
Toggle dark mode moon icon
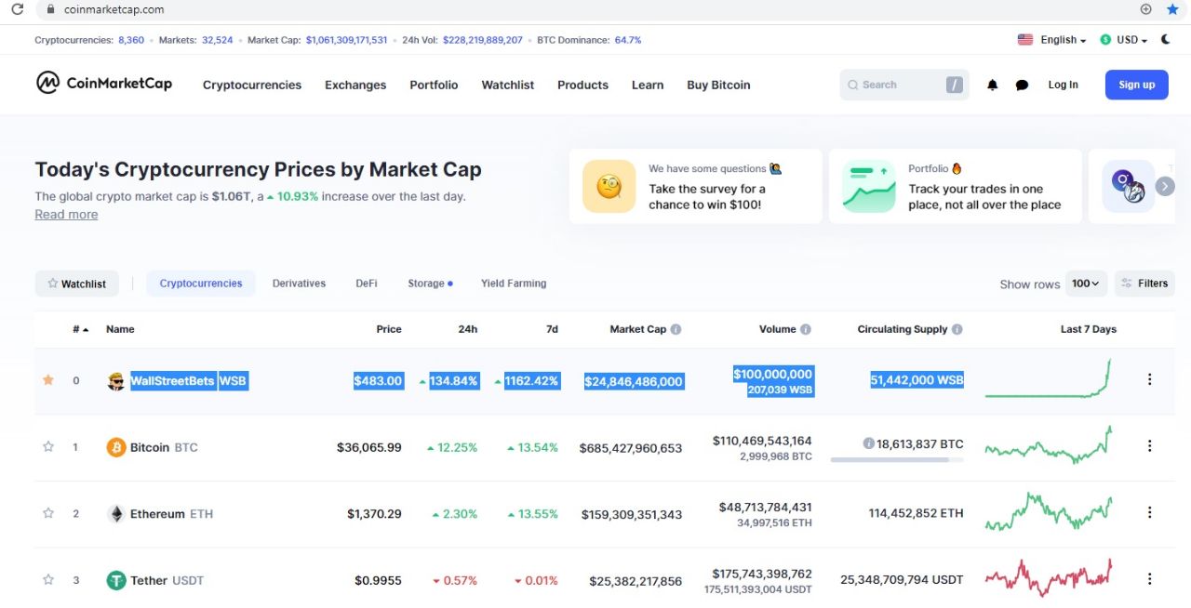[x=1166, y=40]
